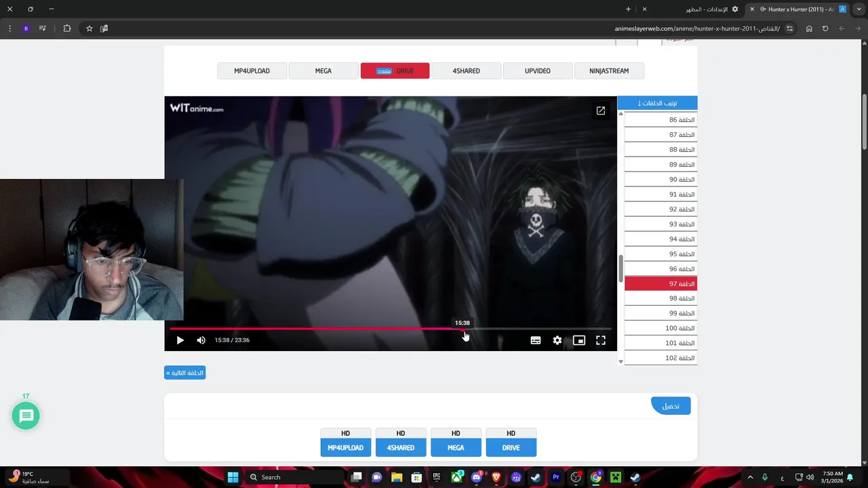Open the media control icon in toolbar
The height and width of the screenshot is (488, 868).
click(43, 28)
